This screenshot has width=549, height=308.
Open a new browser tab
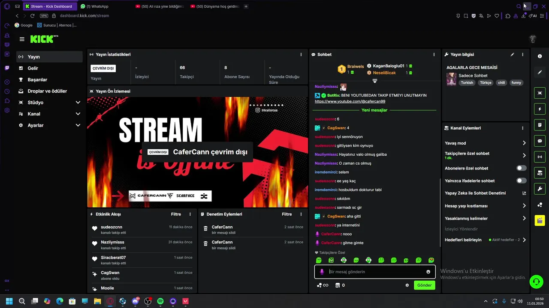tap(246, 6)
